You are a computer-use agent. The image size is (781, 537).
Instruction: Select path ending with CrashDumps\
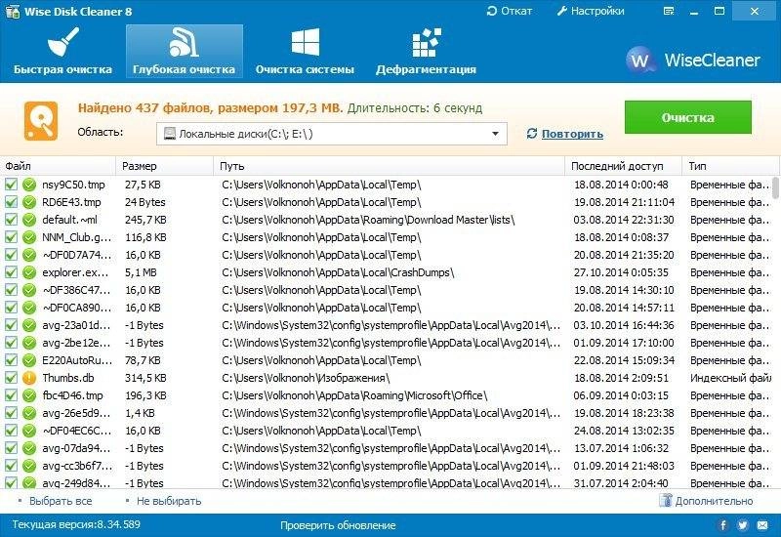click(338, 272)
